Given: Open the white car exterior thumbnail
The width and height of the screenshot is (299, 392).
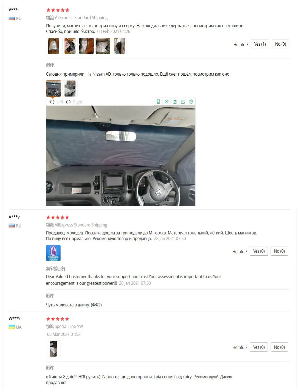Looking at the screenshot, I should [70, 89].
